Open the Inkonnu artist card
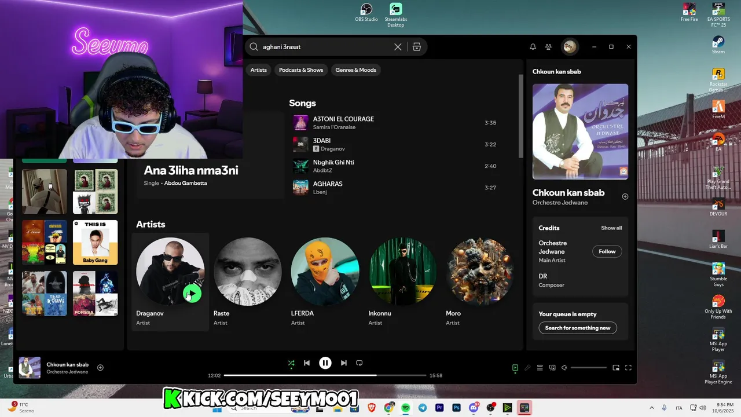 pyautogui.click(x=402, y=282)
